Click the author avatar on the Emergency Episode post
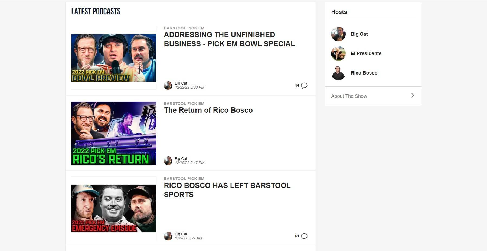 (168, 236)
